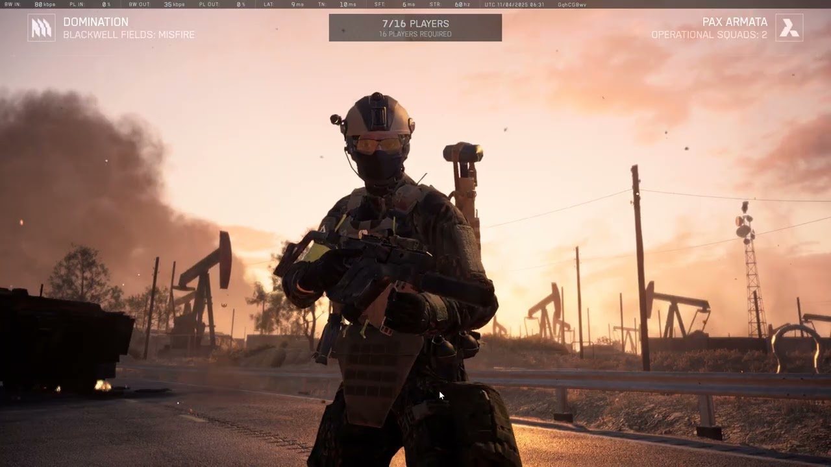
Task: Click the OPERATIONAL SQUADS: 2 label
Action: (709, 35)
